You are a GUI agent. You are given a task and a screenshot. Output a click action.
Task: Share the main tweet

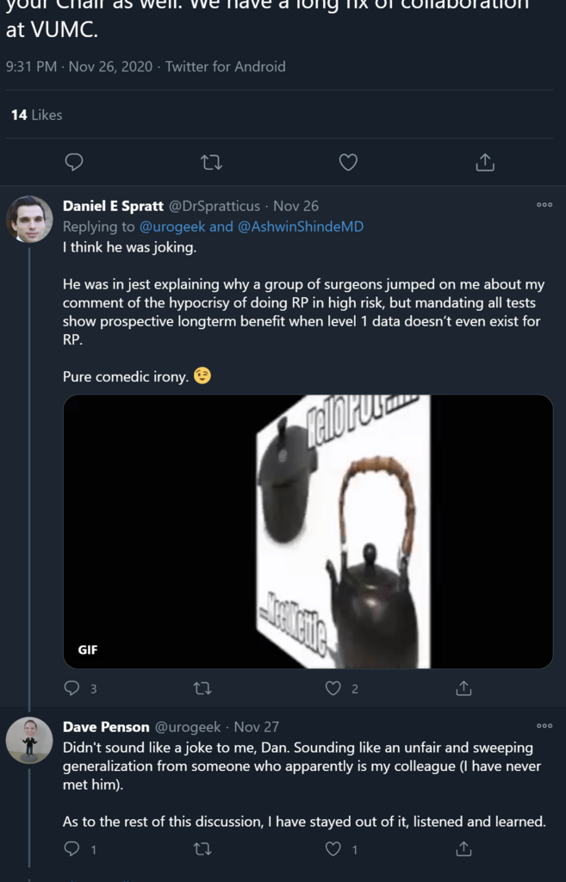[485, 162]
